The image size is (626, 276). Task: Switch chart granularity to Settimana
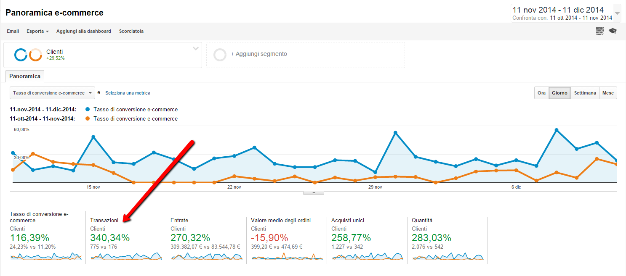coord(585,93)
